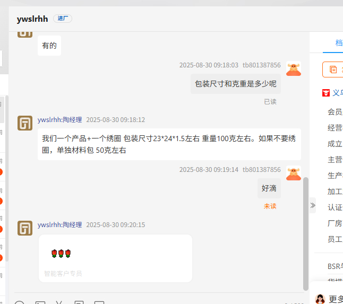Image resolution: width=343 pixels, height=304 pixels.
Task: Open supplier avatar on the 09:20:15 message
Action: (x=25, y=228)
